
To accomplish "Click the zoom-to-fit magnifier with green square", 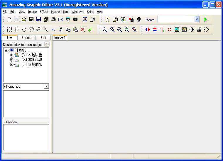I will pyautogui.click(x=127, y=30).
